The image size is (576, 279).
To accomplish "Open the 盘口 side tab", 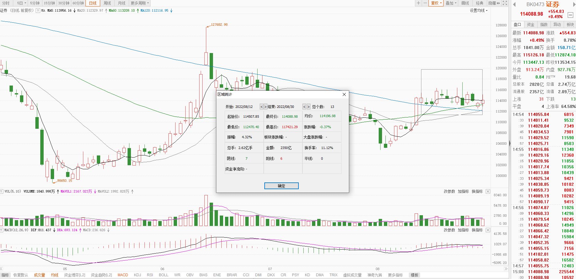I will 518,25.
